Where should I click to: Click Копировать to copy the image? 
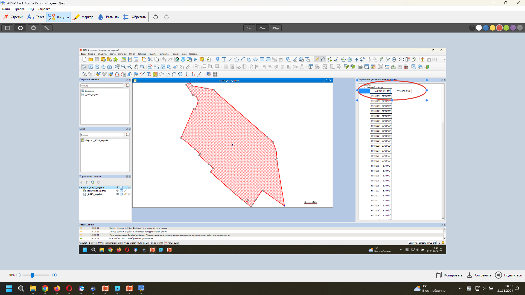click(449, 275)
